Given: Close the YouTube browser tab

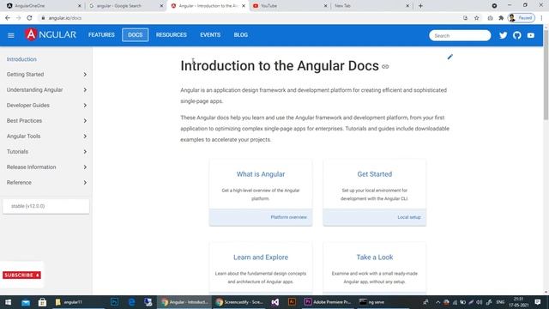Looking at the screenshot, I should click(x=326, y=6).
